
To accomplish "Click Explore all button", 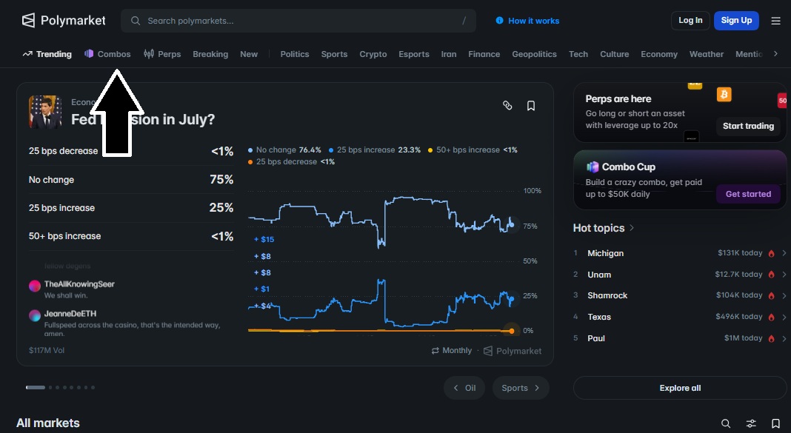I will tap(680, 388).
